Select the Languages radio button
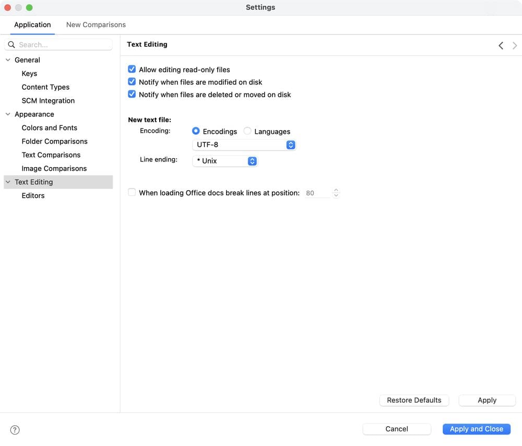 [247, 131]
